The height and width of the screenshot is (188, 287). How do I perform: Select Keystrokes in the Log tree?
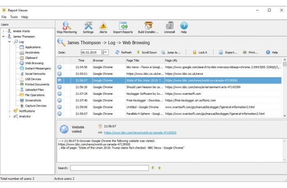(32, 52)
